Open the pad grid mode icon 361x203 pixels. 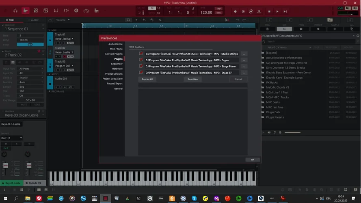pos(36,11)
